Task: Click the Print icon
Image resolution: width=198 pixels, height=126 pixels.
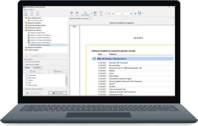Action: [95, 13]
